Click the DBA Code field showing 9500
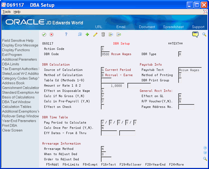This screenshot has width=209, height=169. (105, 54)
